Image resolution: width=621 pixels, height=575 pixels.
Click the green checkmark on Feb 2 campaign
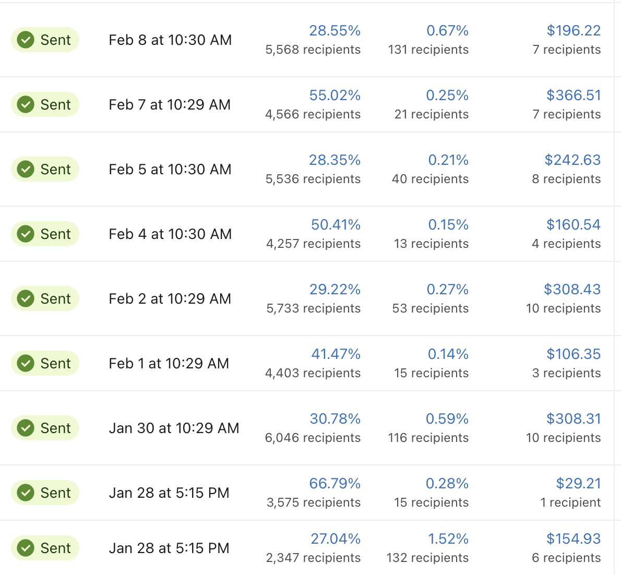(25, 298)
